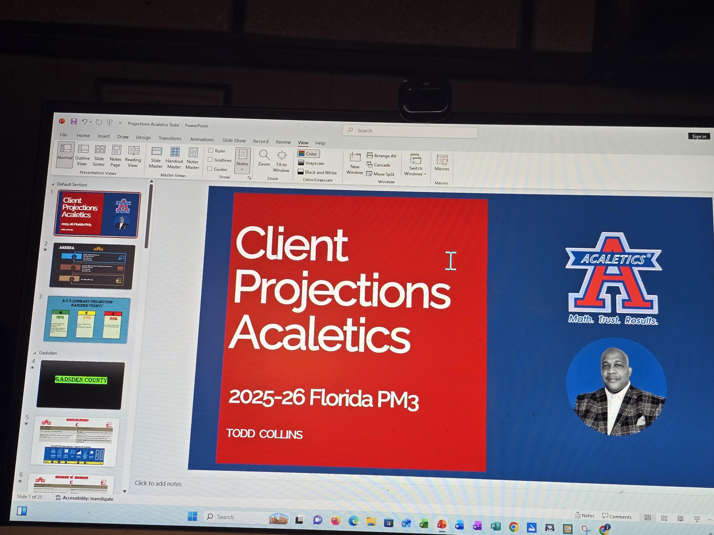714x535 pixels.
Task: Open Google Chrome from the taskbar
Action: pyautogui.click(x=514, y=527)
